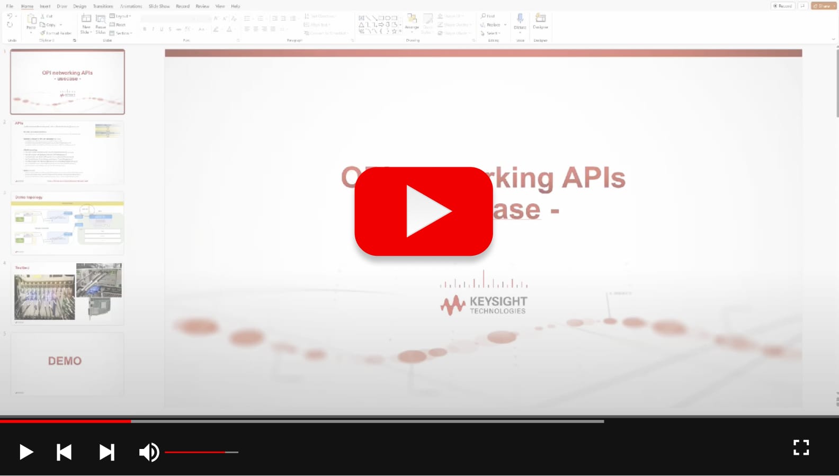Click the numbered list icon
The height and width of the screenshot is (476, 839).
pyautogui.click(x=260, y=19)
